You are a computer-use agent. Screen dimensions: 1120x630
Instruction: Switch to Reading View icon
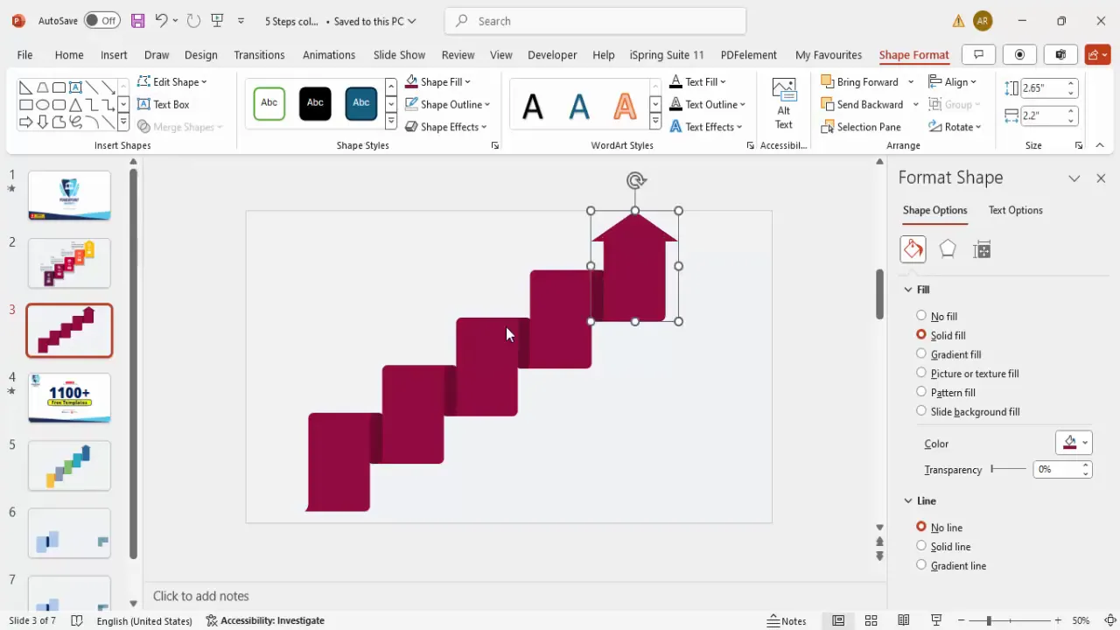point(903,620)
